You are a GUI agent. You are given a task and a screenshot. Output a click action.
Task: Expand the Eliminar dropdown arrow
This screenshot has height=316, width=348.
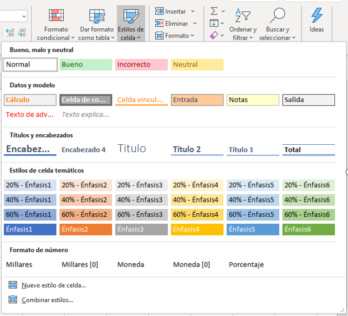(195, 23)
